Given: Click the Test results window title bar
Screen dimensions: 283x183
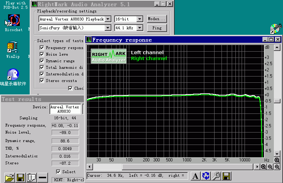Looking at the screenshot, I should [x=42, y=99].
